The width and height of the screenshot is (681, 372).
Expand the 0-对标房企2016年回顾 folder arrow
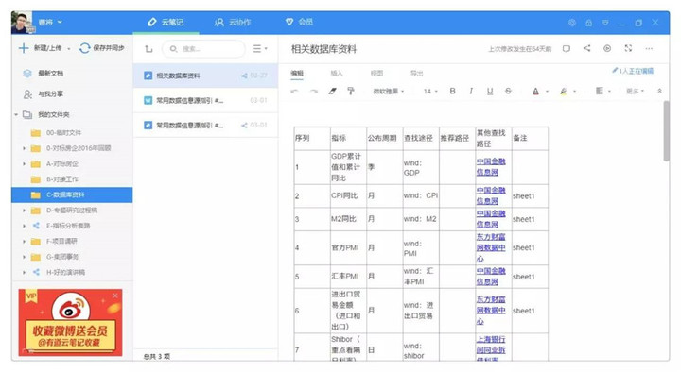(x=24, y=148)
